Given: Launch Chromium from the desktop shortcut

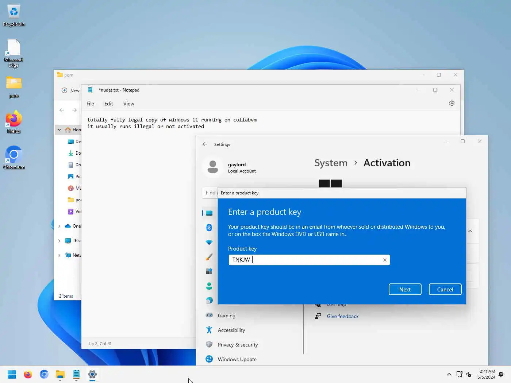Looking at the screenshot, I should click(x=14, y=158).
